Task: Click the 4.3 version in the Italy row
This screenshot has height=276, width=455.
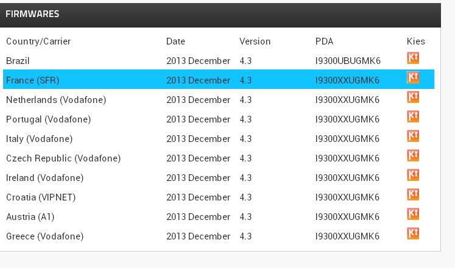Action: (245, 139)
